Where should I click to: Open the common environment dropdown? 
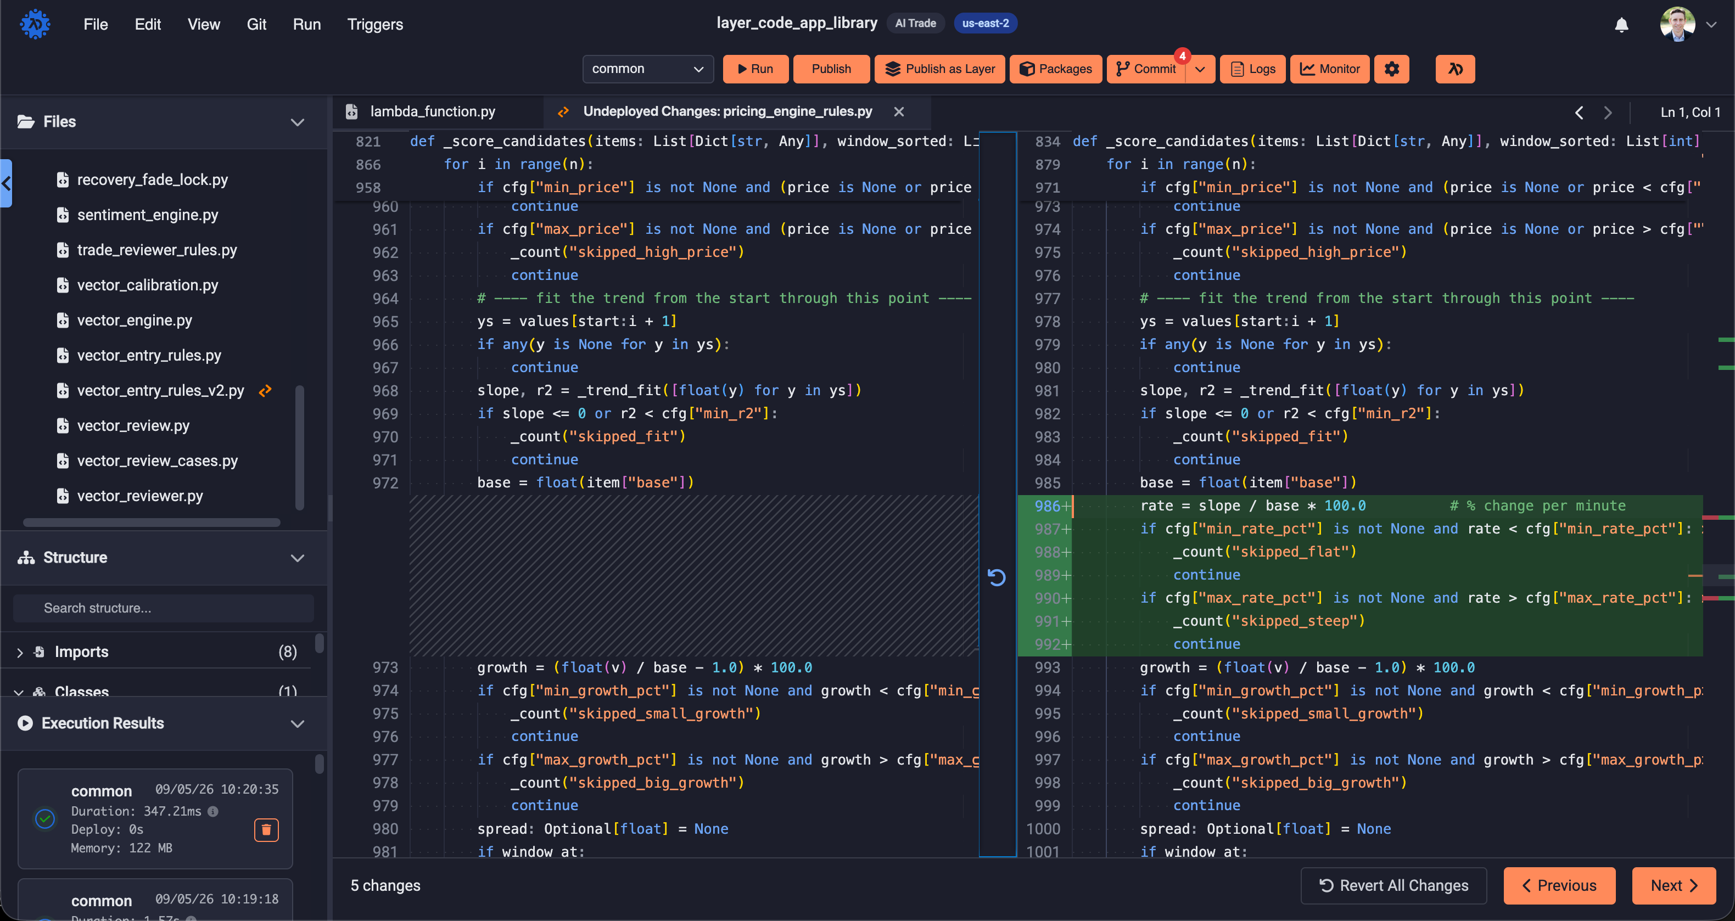tap(647, 69)
